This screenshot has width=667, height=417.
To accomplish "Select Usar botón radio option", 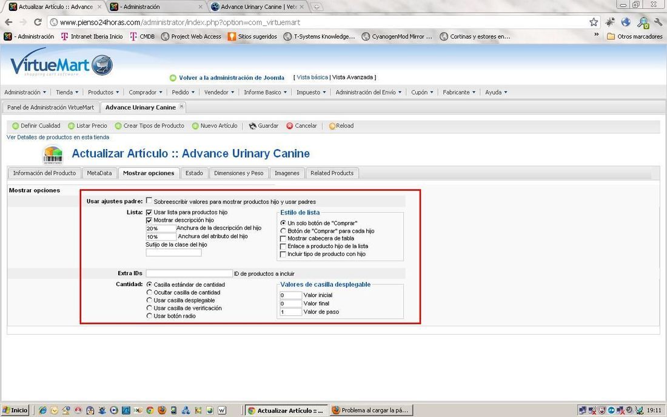I will point(149,316).
